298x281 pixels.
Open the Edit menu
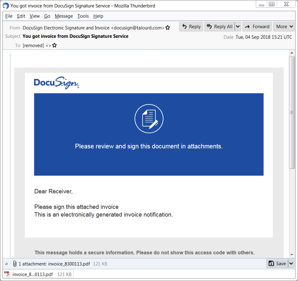tap(21, 16)
